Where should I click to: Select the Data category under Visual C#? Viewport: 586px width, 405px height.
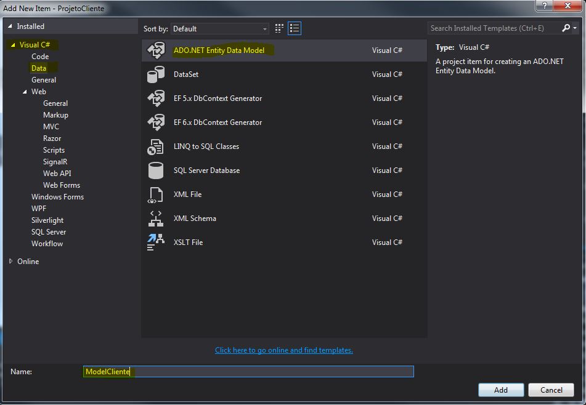coord(40,68)
